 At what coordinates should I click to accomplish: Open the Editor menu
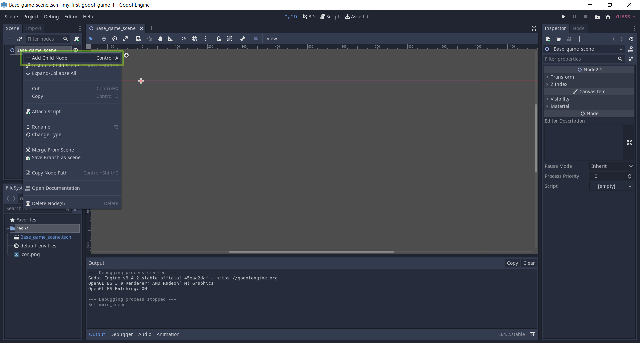click(x=71, y=17)
